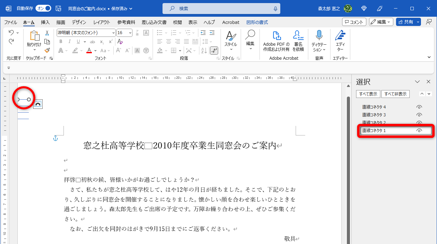Click the Undo arrow icon

(12, 32)
